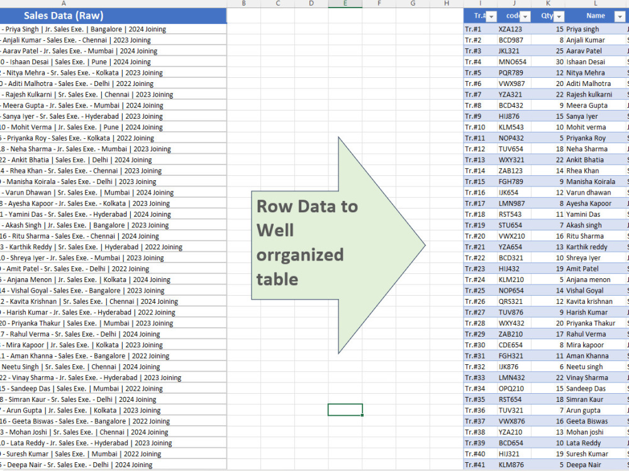
Task: Select column E header
Action: click(x=345, y=4)
